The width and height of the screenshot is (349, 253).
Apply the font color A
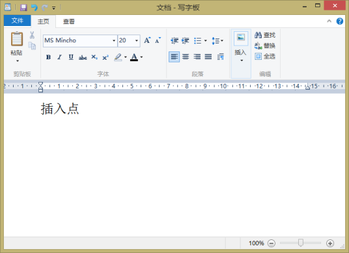tap(134, 57)
